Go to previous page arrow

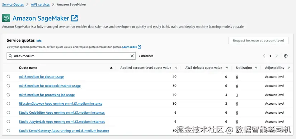[264, 56]
